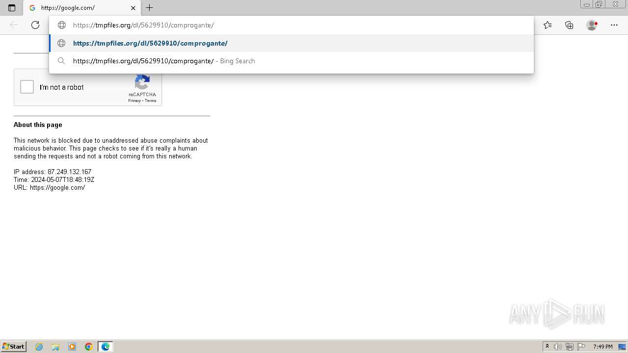Select the tmpfiles.org URL suggestion

291,43
